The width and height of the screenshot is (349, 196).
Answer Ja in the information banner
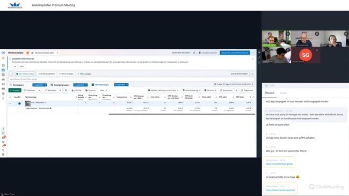[15, 66]
